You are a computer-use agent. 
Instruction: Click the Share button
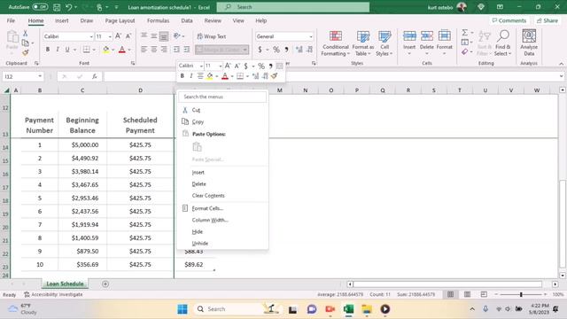coord(548,20)
